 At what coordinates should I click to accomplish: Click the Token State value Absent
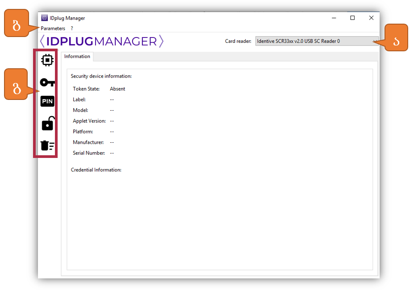click(117, 89)
